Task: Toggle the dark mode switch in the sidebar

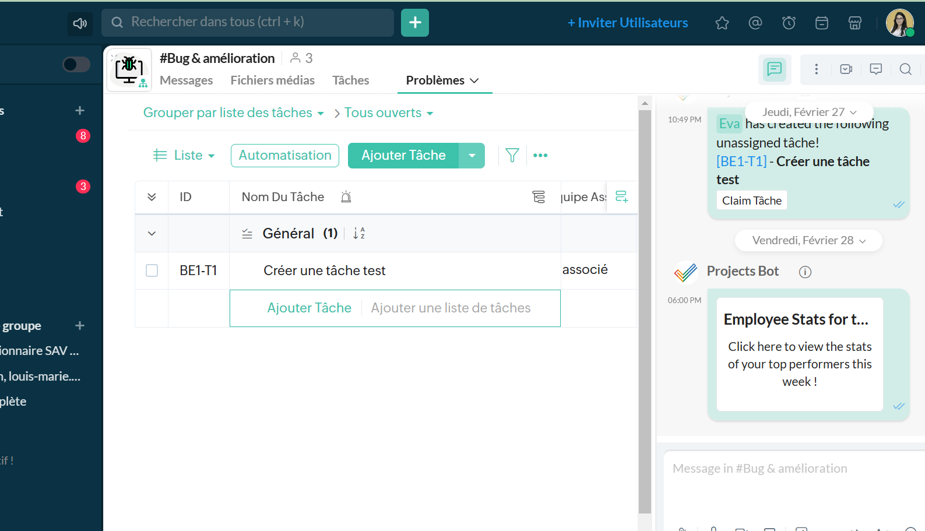Action: coord(76,64)
